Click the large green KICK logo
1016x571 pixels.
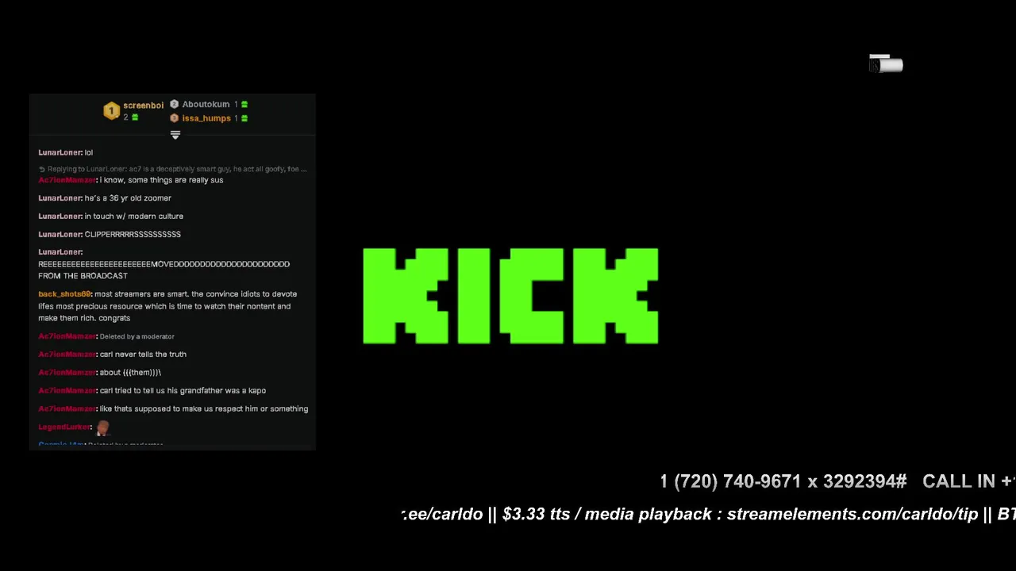pyautogui.click(x=510, y=296)
